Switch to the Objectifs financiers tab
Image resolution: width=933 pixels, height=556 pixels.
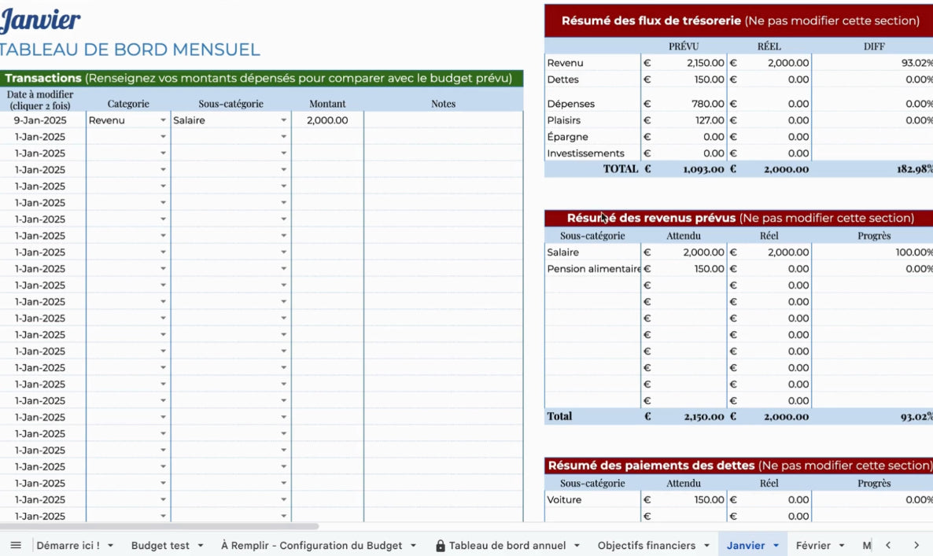pos(646,546)
